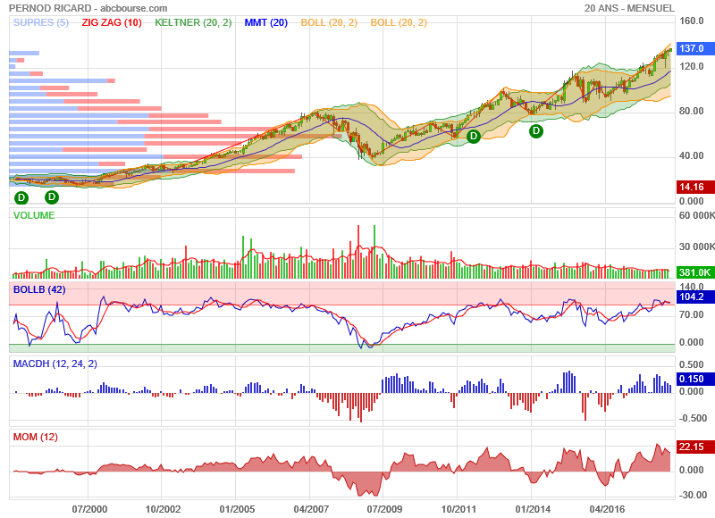Click the 01/2014 date axis label
The width and height of the screenshot is (715, 518).
pyautogui.click(x=533, y=509)
